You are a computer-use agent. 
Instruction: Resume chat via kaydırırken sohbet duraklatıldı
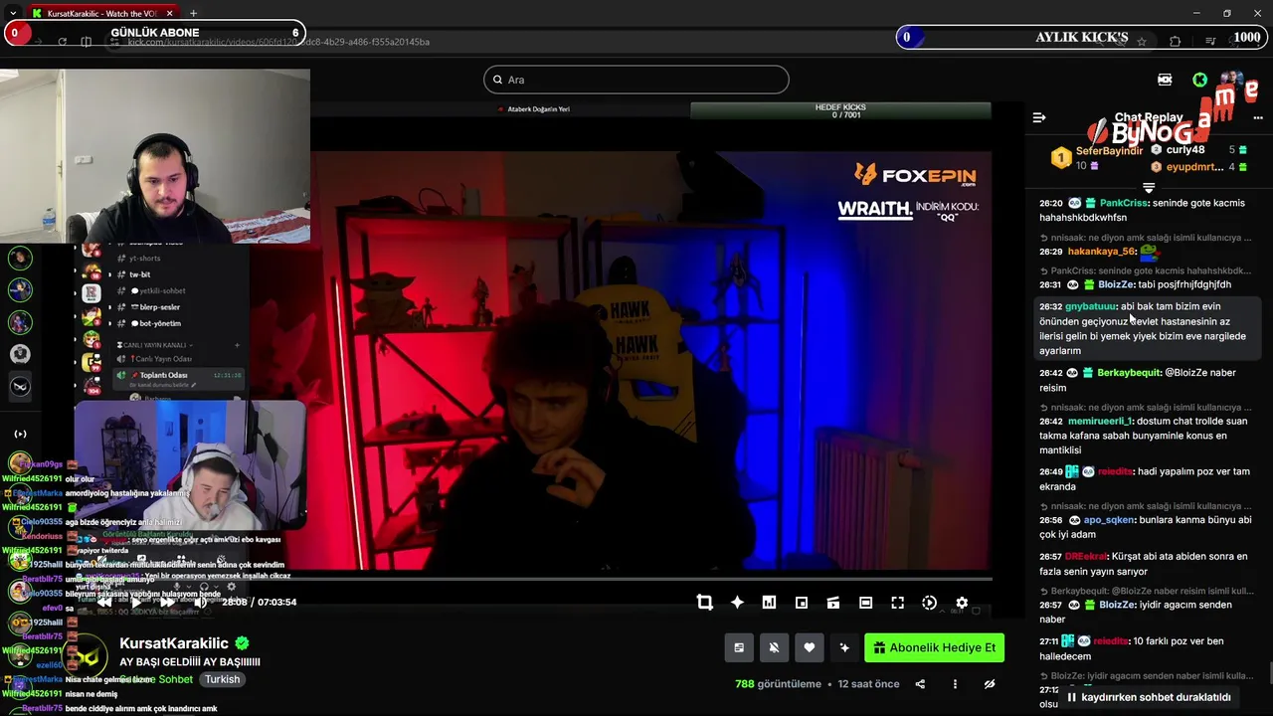click(1149, 697)
